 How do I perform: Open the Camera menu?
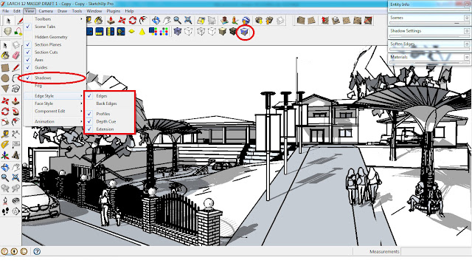46,11
